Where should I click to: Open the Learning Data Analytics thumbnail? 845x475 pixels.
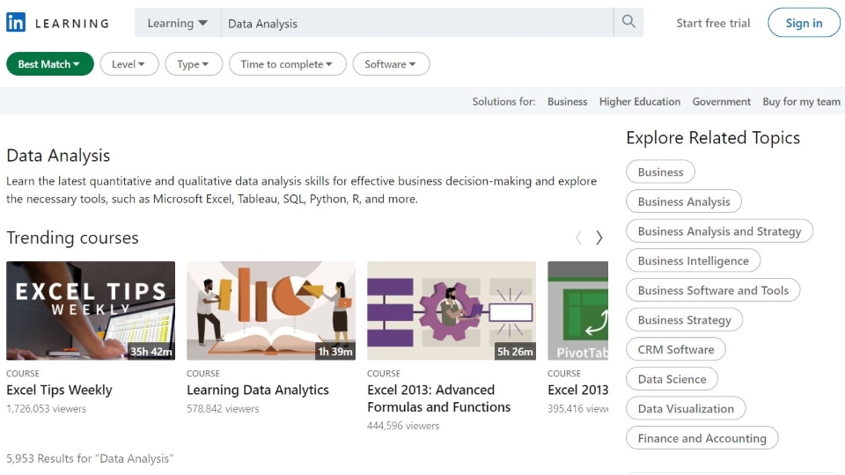pos(271,311)
